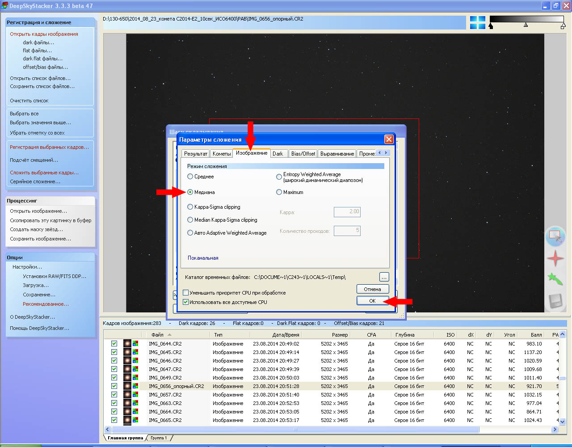Browse for temp folder with the ... button
The image size is (572, 447).
click(x=384, y=277)
